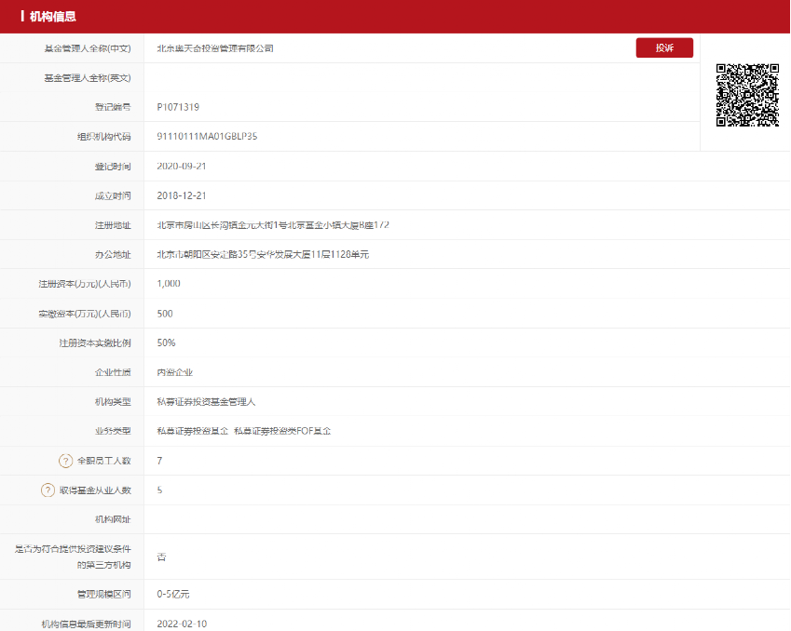Click the QR code image
791x631 pixels.
746,95
